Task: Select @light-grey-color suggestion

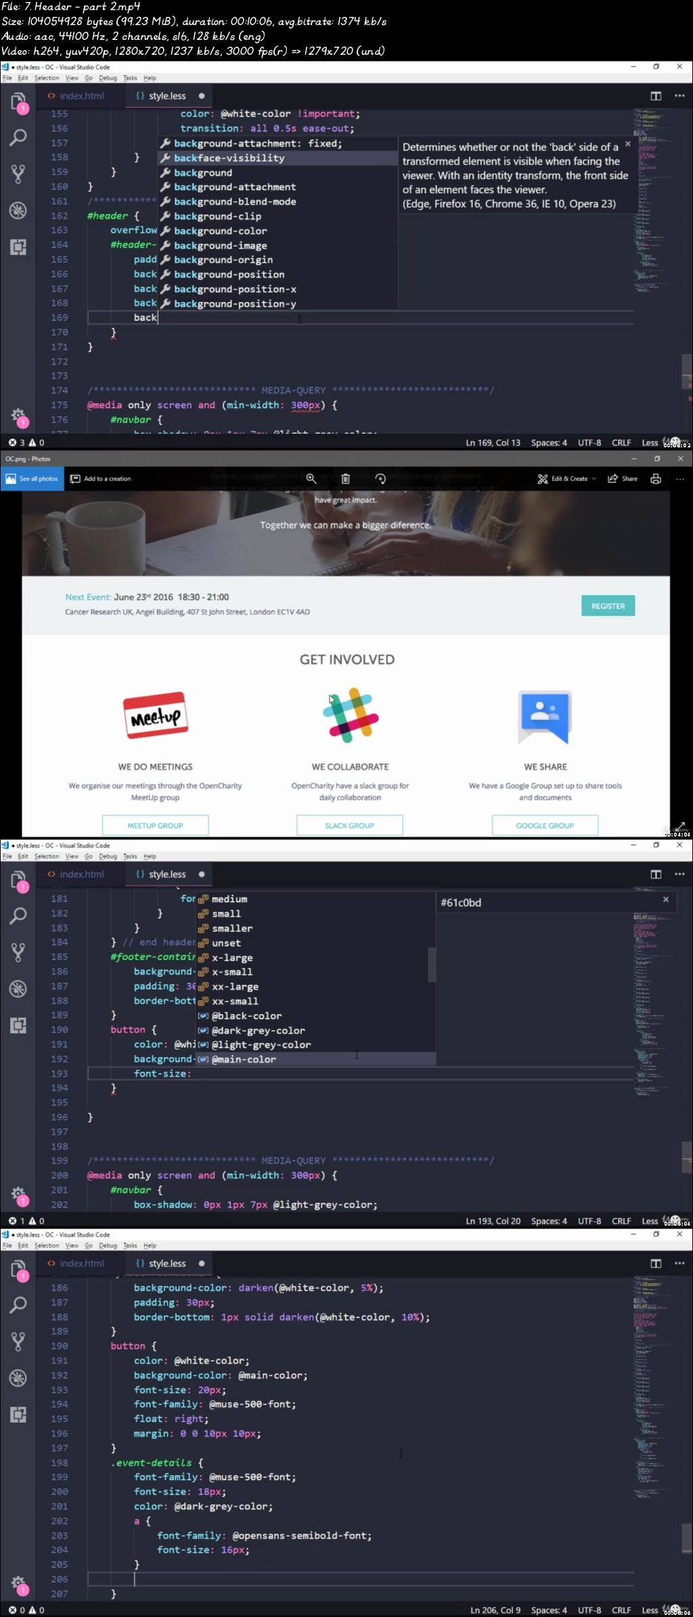Action: 316,1045
